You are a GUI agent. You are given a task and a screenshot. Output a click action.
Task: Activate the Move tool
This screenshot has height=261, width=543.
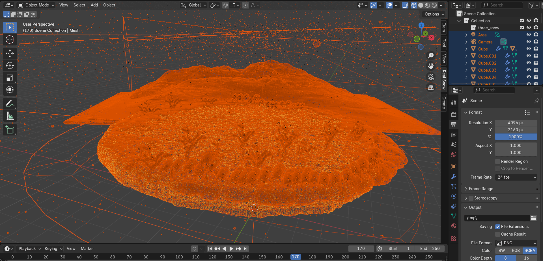(10, 53)
